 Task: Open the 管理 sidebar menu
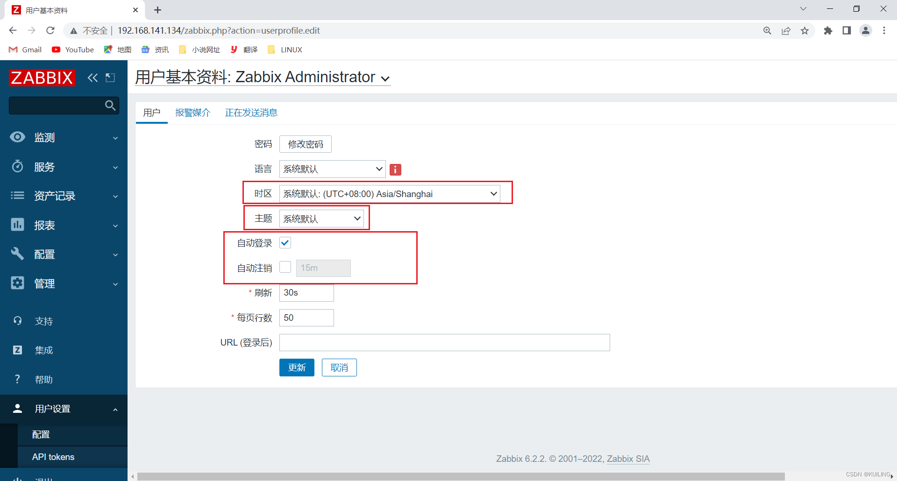click(64, 283)
